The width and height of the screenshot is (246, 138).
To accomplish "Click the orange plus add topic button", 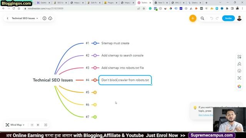I will pos(193,18).
